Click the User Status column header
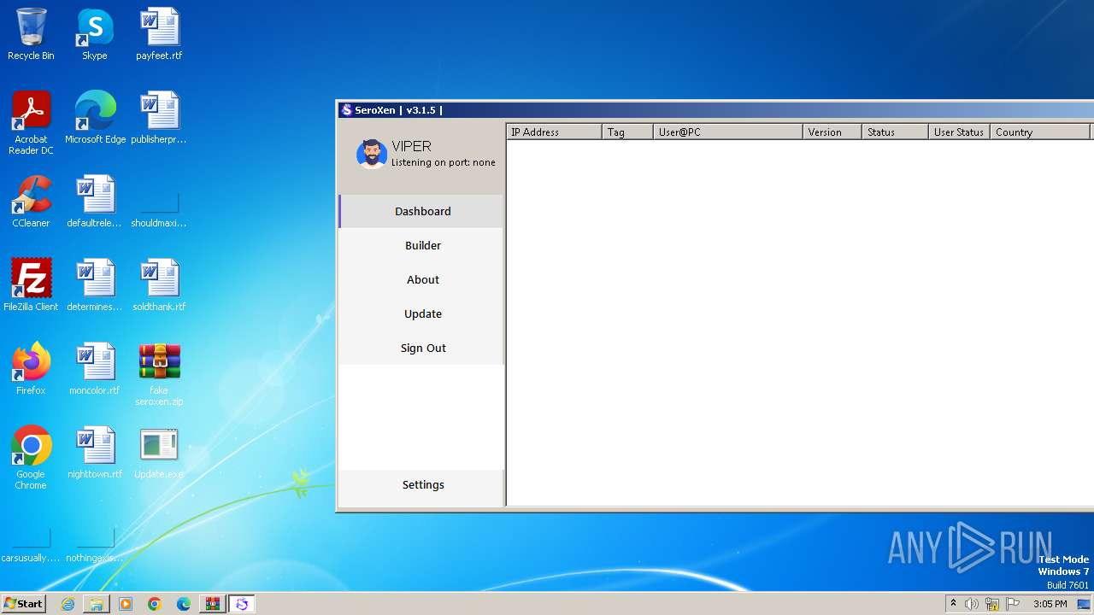 [x=959, y=132]
